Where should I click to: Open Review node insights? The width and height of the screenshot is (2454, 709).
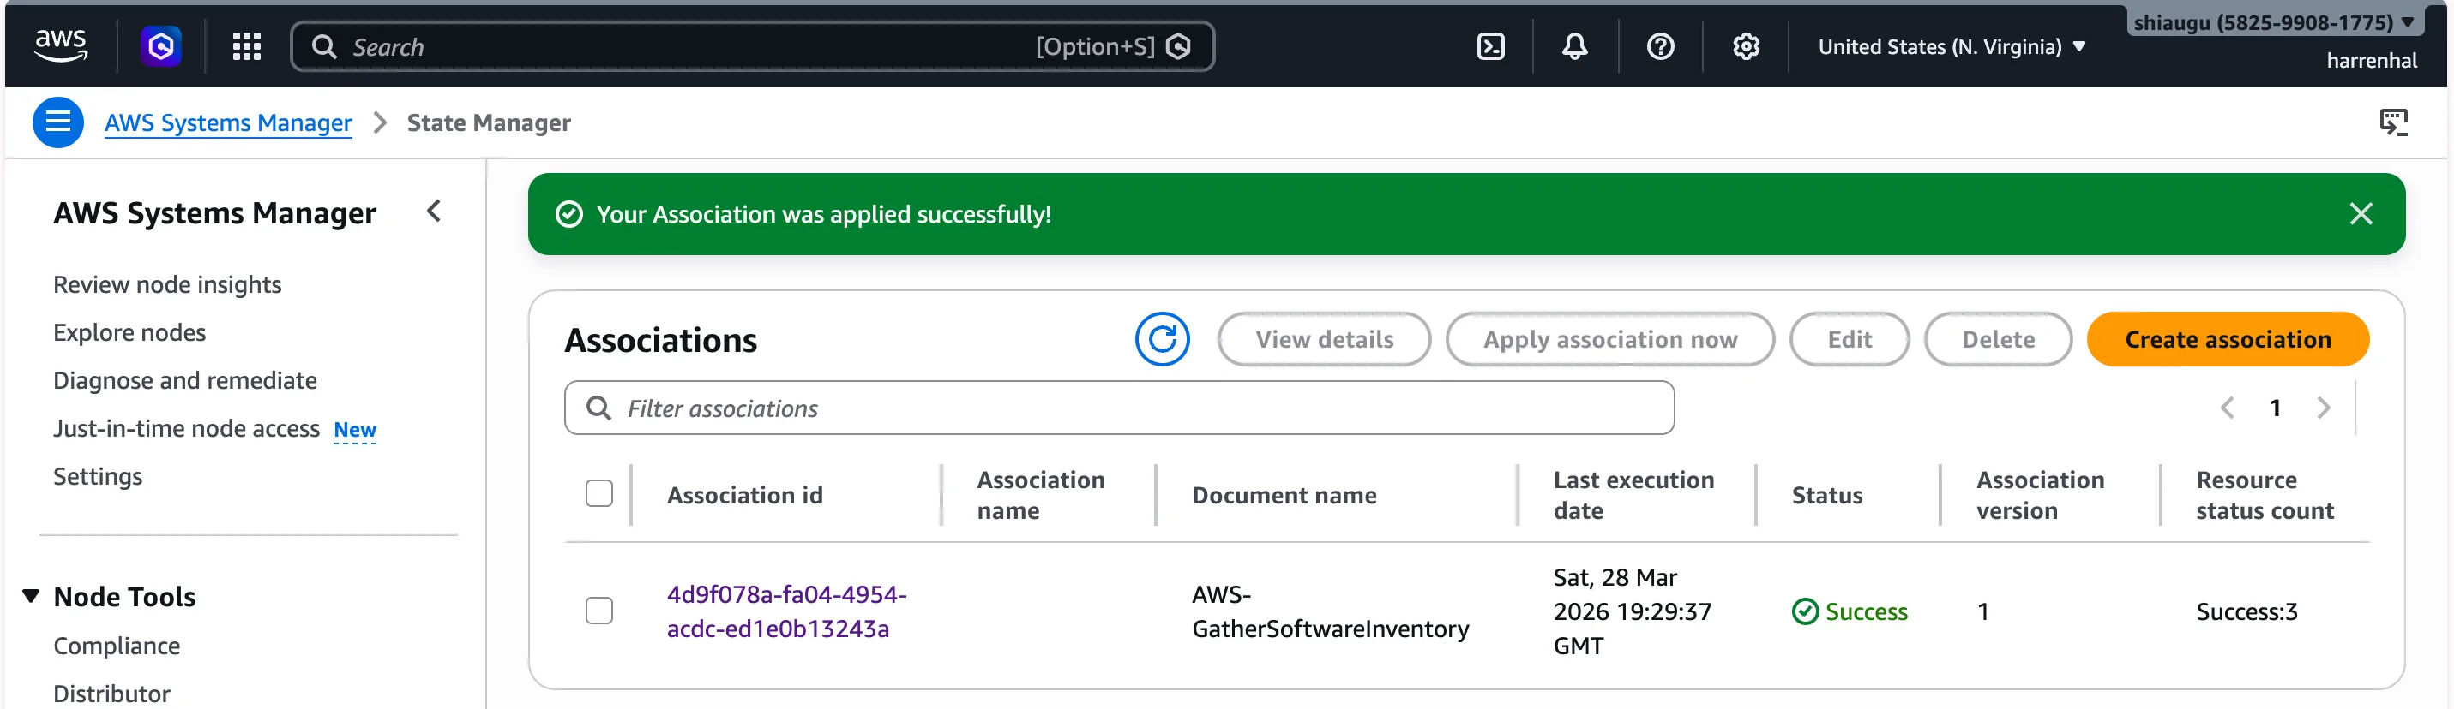168,284
